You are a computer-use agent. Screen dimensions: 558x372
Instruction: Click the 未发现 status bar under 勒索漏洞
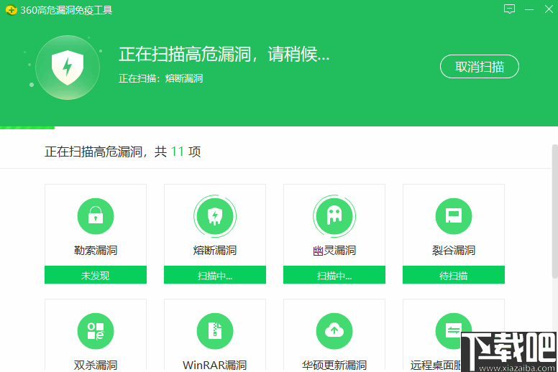click(96, 274)
